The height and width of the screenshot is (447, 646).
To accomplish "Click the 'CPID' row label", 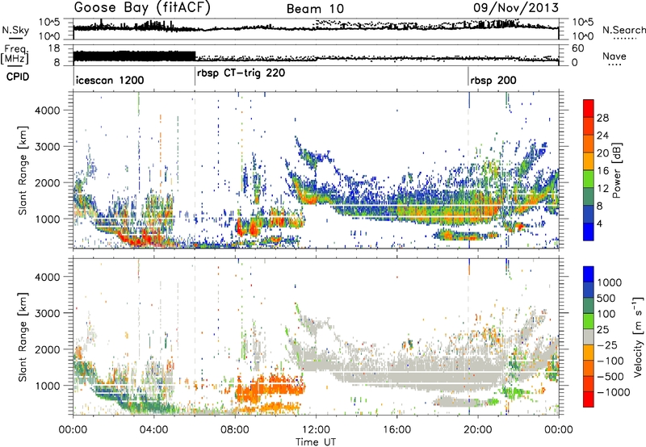I will [18, 77].
